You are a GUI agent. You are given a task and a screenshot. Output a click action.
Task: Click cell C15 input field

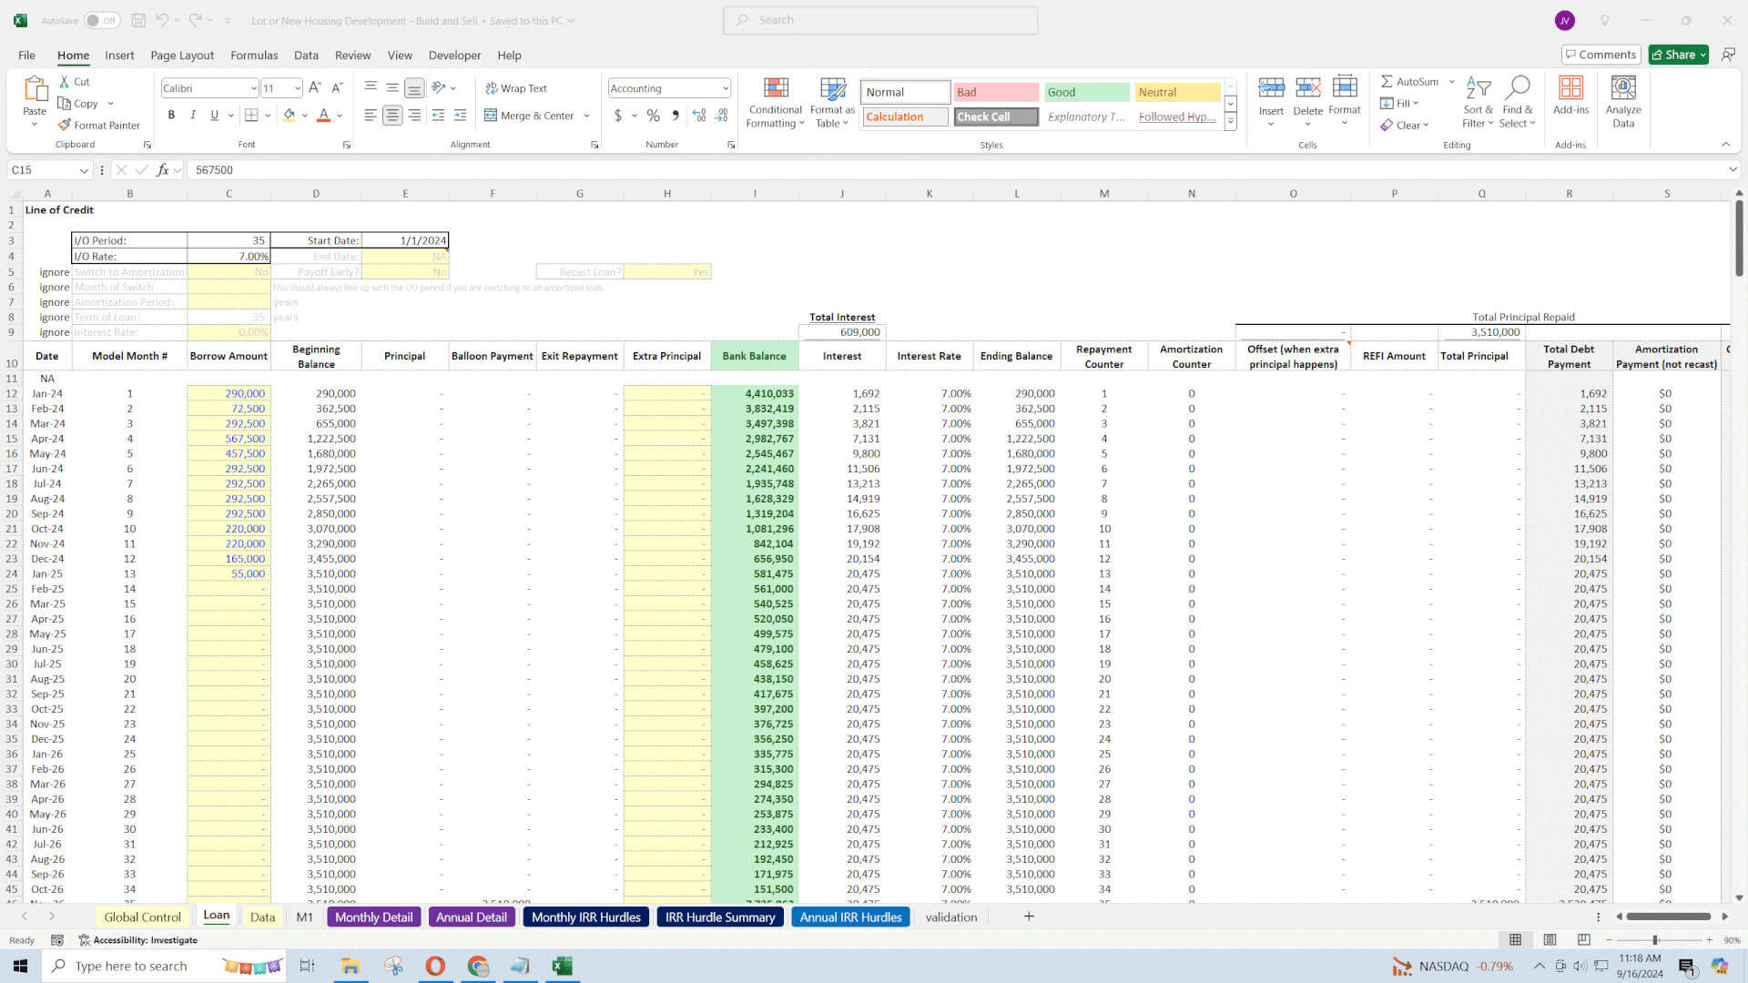pos(229,438)
